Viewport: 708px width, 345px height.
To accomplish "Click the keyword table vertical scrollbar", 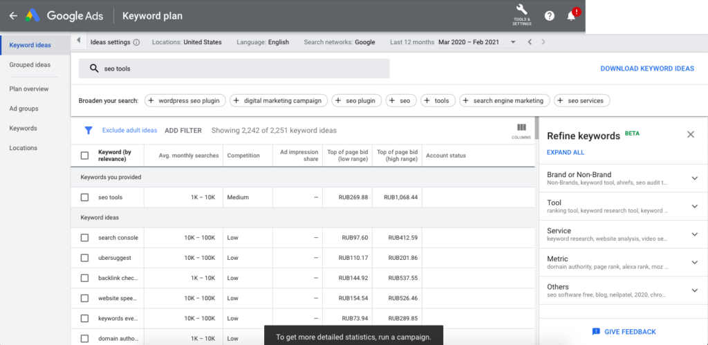I will coord(537,128).
